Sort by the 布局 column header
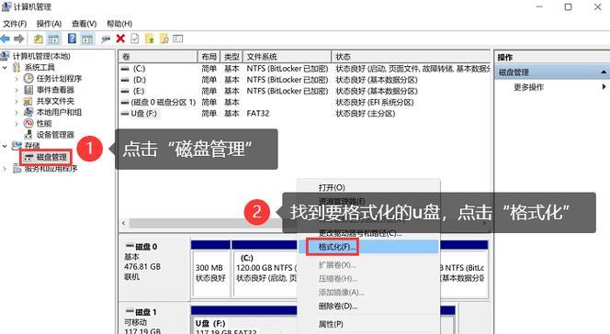This screenshot has width=610, height=334. 209,57
